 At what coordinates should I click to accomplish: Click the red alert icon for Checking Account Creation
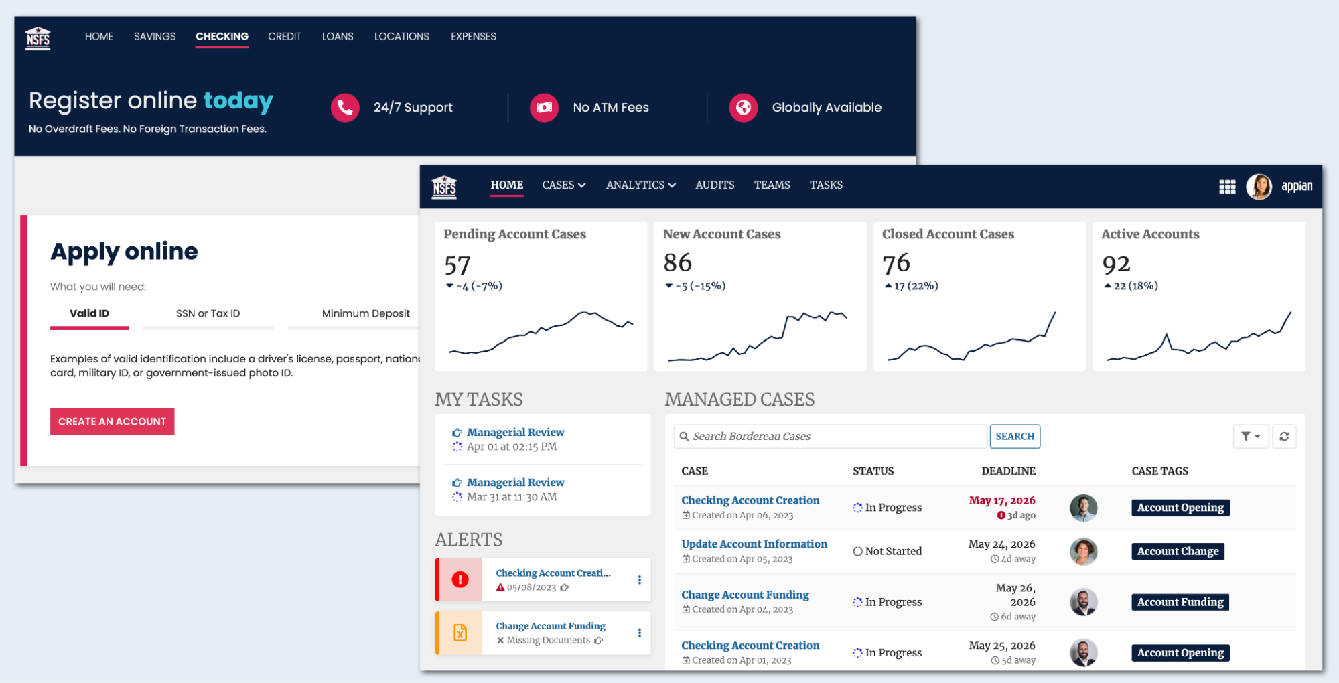click(x=460, y=580)
